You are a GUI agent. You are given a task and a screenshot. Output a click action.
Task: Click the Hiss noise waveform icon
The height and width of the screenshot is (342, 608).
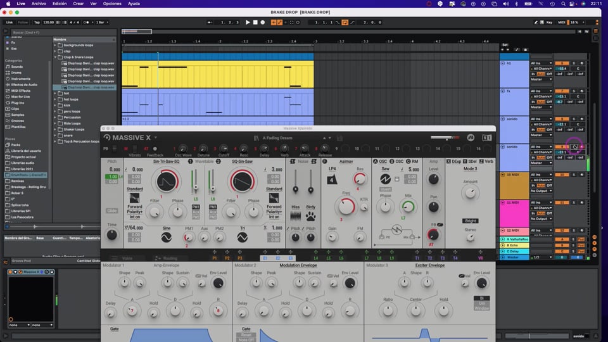[x=295, y=217]
